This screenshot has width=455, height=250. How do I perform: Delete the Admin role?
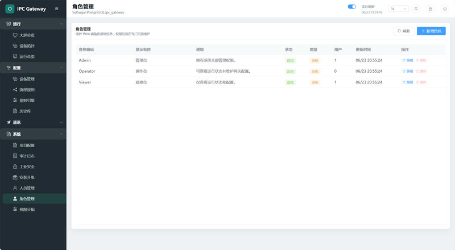pyautogui.click(x=421, y=60)
